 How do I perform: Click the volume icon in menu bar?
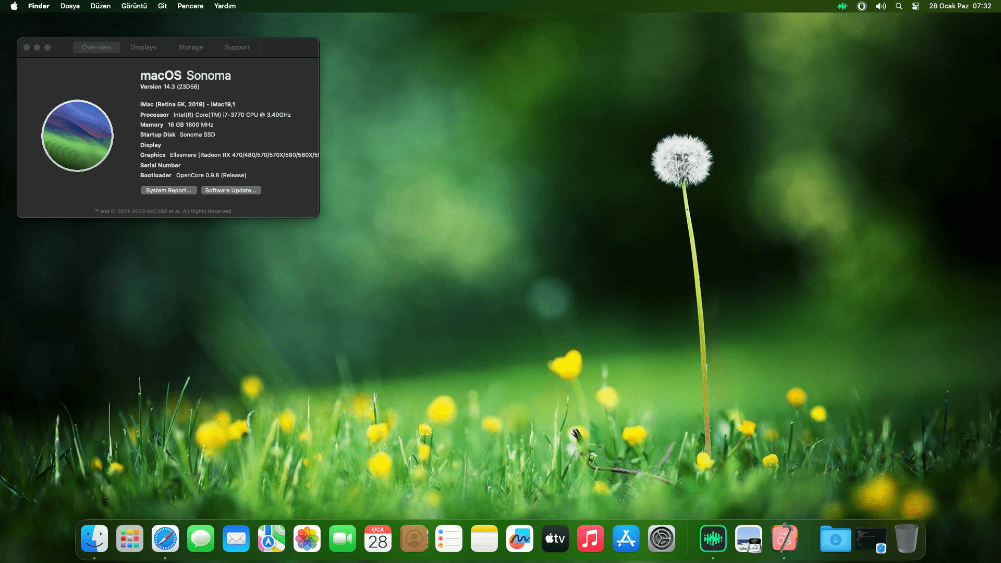click(x=881, y=6)
